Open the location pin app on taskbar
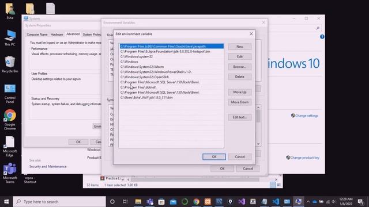The image size is (369, 207). tap(231, 202)
